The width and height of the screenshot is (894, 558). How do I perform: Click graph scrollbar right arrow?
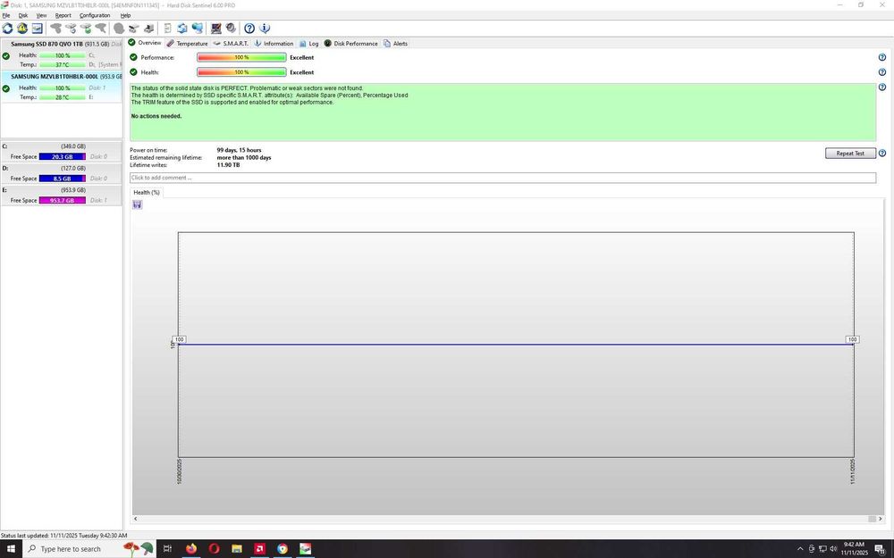click(881, 519)
